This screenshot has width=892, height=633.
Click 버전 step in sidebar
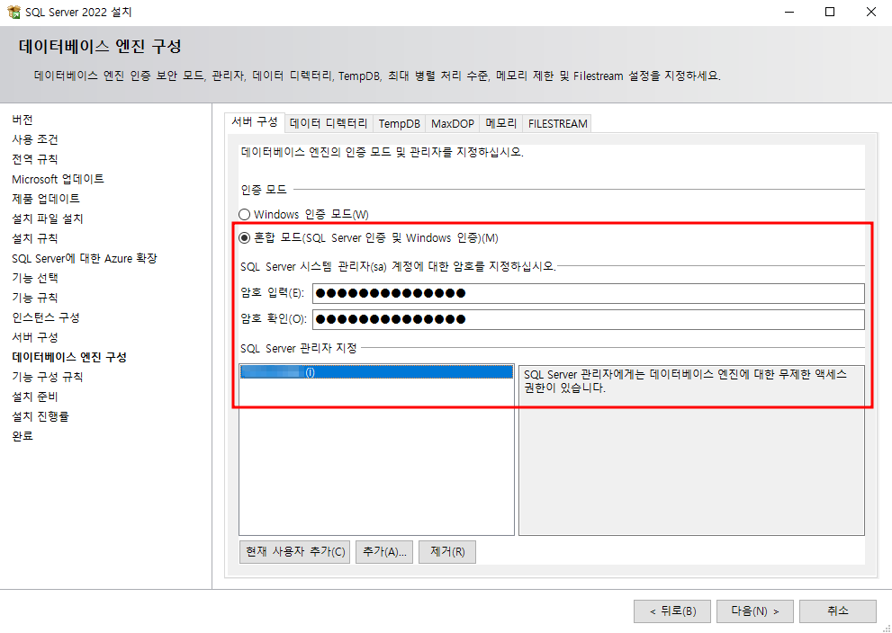coord(23,120)
